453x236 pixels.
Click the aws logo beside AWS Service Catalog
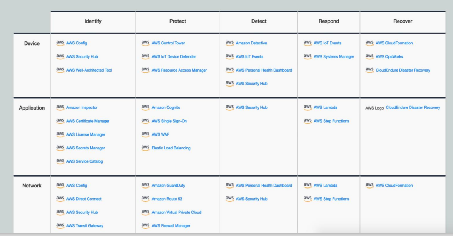[x=60, y=161]
